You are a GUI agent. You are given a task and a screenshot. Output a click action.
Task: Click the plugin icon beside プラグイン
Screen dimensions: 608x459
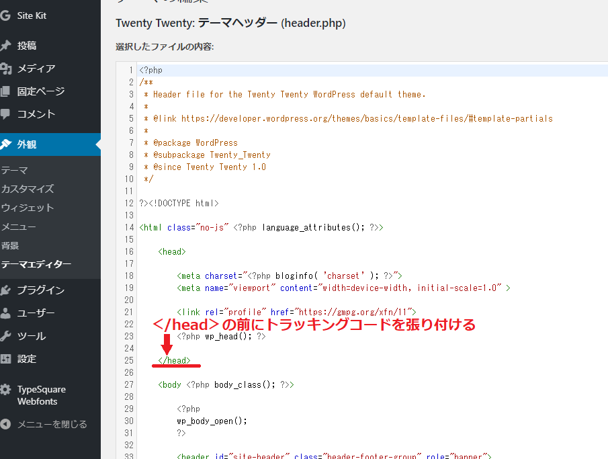[5, 290]
